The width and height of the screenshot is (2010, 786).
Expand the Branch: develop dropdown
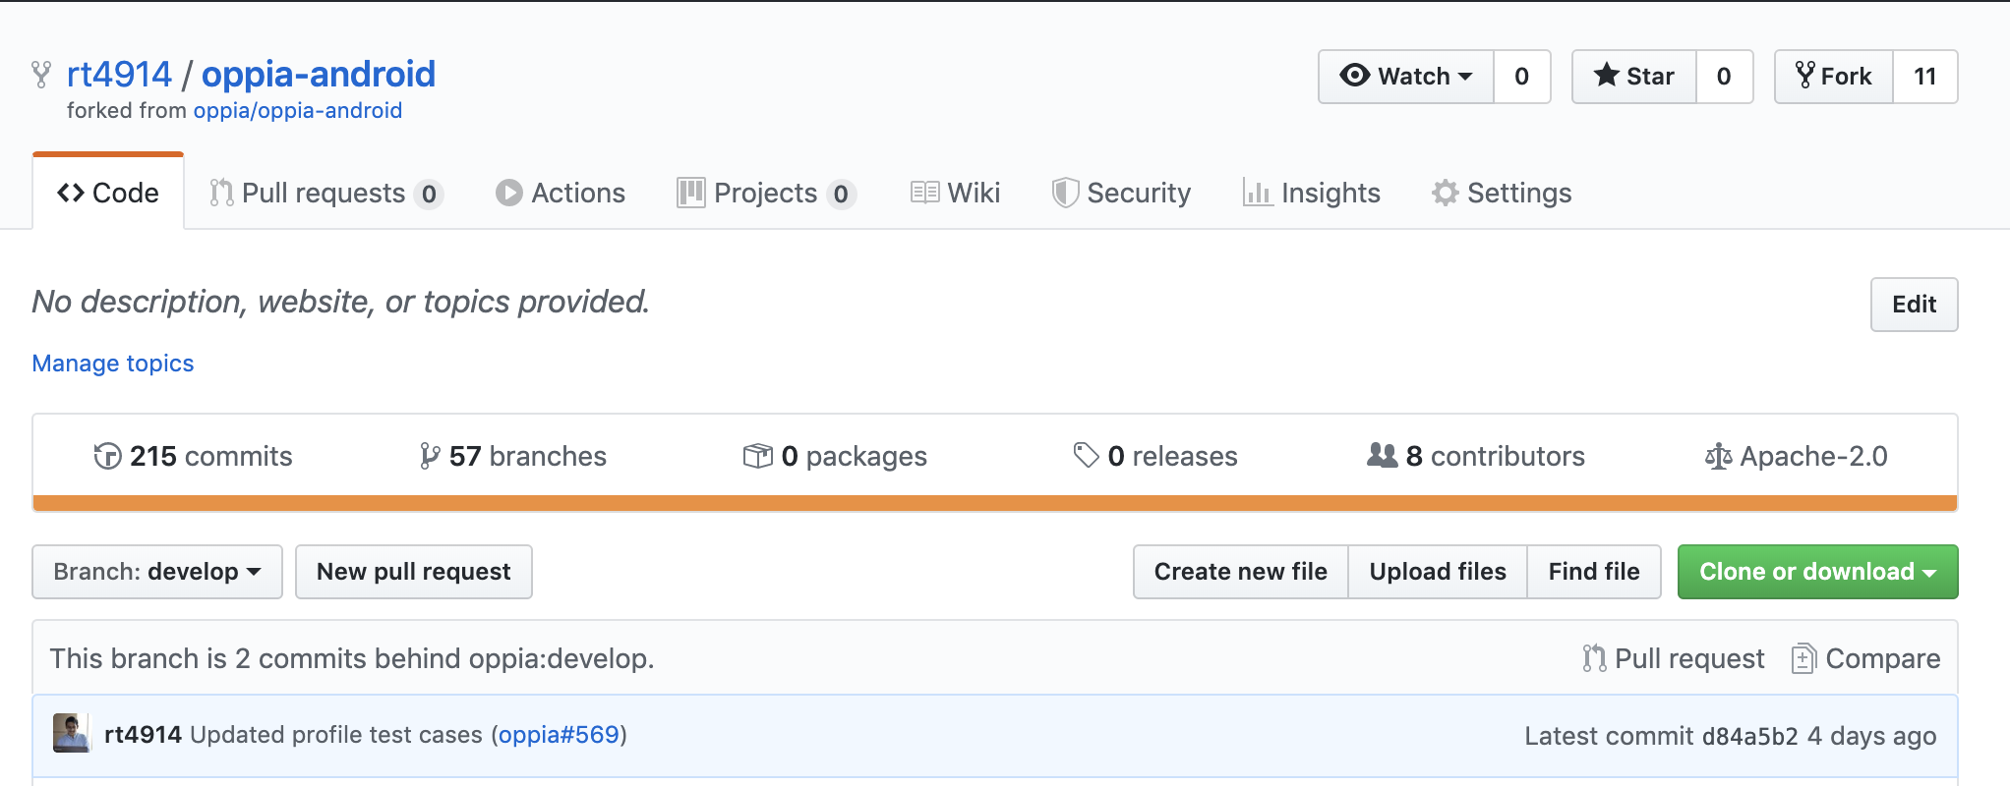157,572
